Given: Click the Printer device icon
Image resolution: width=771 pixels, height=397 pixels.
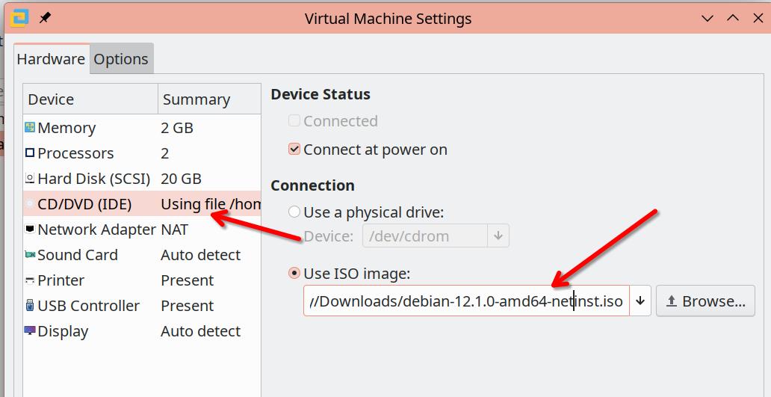Looking at the screenshot, I should [x=30, y=280].
